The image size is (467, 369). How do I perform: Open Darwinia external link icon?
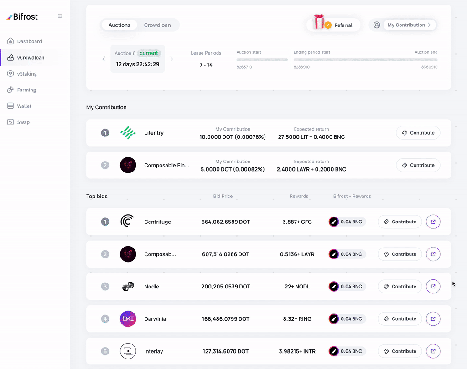(433, 319)
